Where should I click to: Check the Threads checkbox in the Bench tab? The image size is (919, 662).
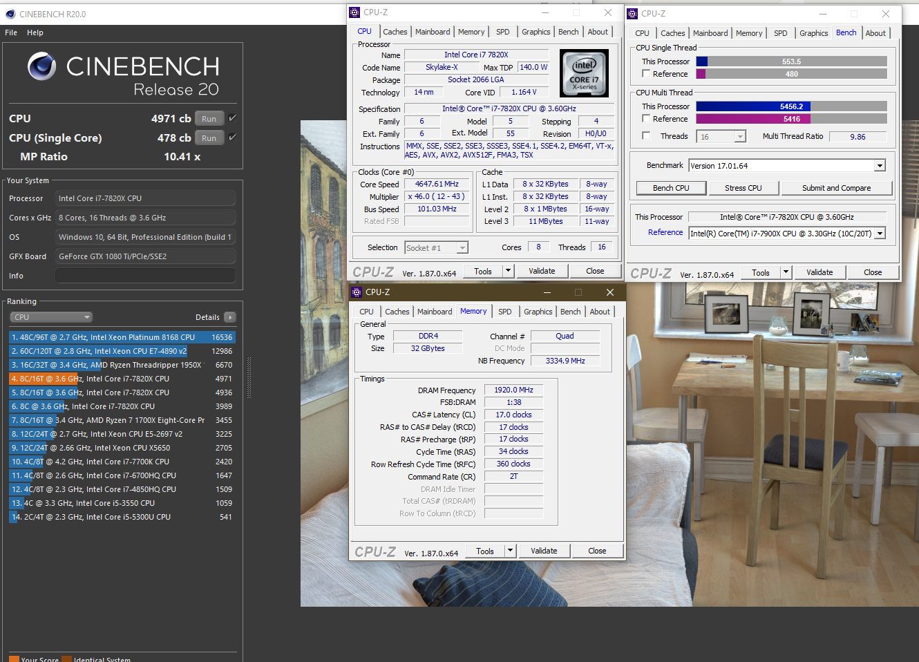pyautogui.click(x=646, y=136)
